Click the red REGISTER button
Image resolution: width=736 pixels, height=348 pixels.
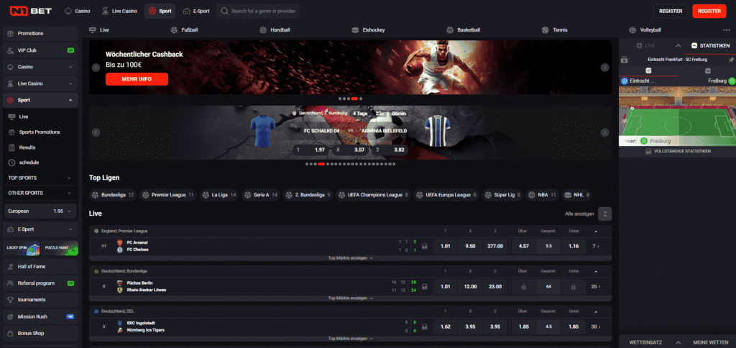(709, 11)
